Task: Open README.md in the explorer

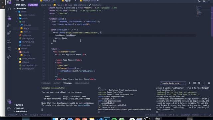Action: pos(28,42)
